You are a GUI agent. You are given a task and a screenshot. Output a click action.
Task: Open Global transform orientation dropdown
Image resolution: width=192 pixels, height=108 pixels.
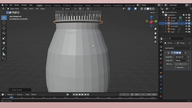coord(67,9)
